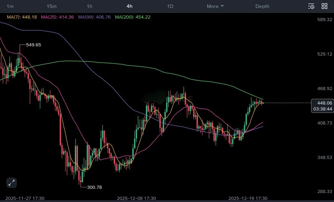Screen dimensions: 334x202
Task: Click the MA(200): 454.22 indicator label
Action: coord(133,17)
